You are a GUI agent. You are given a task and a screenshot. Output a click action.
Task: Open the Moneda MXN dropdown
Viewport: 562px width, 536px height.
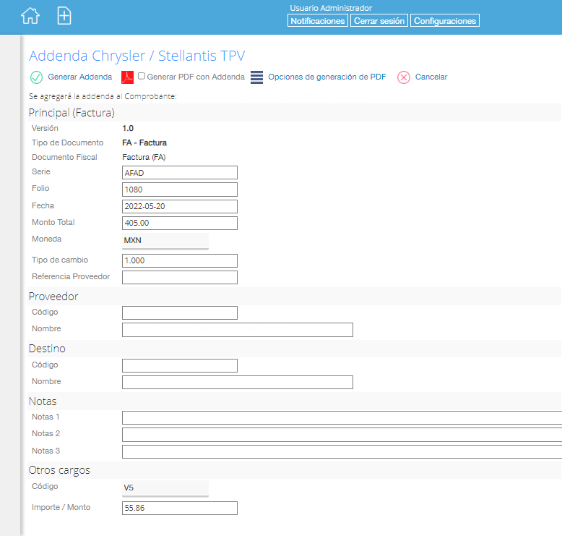click(x=165, y=241)
